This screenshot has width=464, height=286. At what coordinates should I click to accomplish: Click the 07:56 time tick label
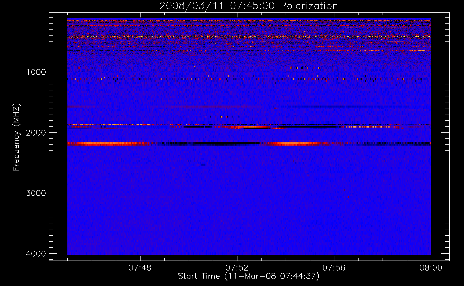tap(334, 268)
